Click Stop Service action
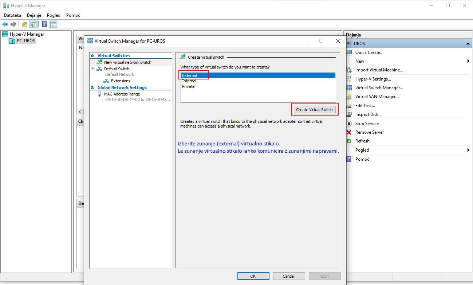 point(367,124)
